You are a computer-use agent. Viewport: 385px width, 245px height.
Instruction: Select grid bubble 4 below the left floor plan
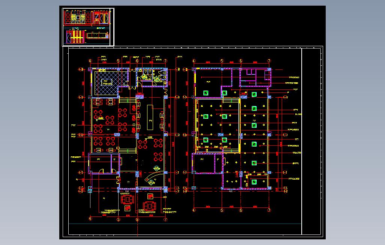pos(90,219)
